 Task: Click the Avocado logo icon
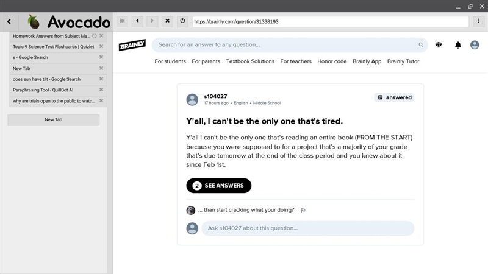point(34,22)
